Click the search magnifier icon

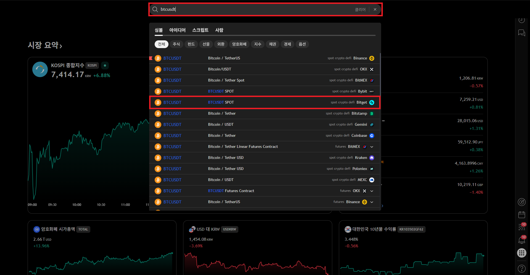[x=155, y=9]
